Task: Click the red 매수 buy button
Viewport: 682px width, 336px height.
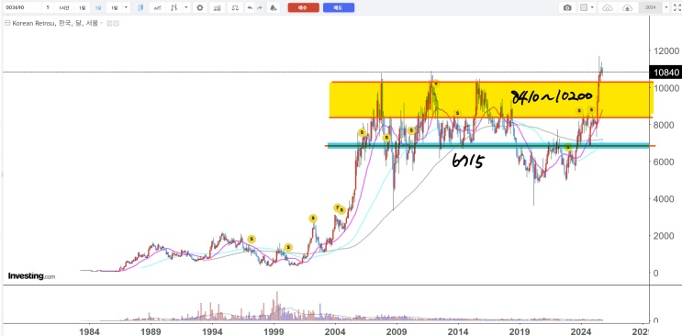Action: coord(303,7)
